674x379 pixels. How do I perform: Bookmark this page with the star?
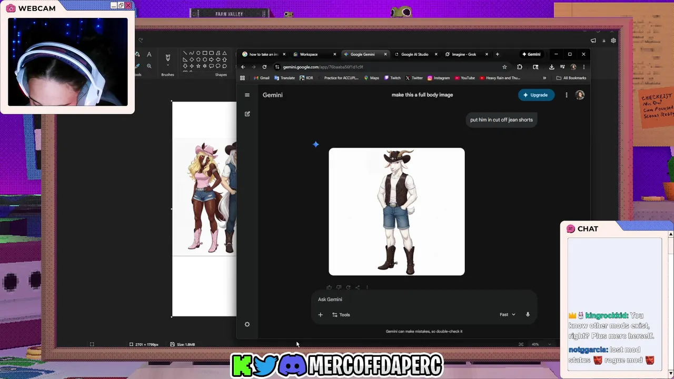[x=504, y=67]
